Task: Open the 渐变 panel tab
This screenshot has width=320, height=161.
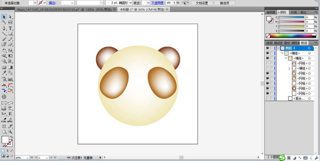Action: click(x=269, y=43)
